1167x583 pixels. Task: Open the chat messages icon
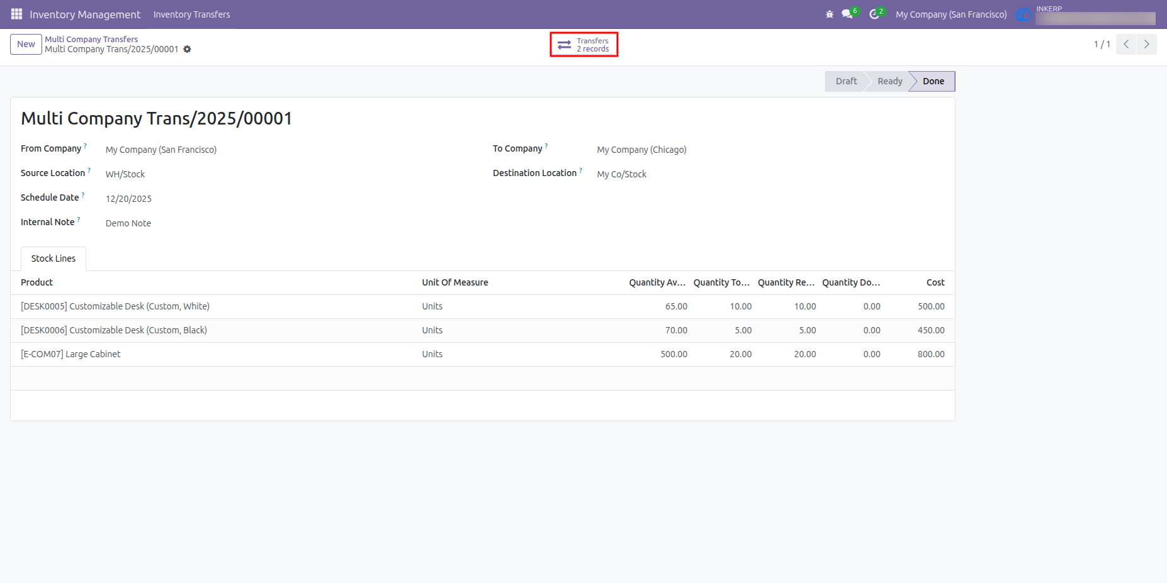point(847,14)
